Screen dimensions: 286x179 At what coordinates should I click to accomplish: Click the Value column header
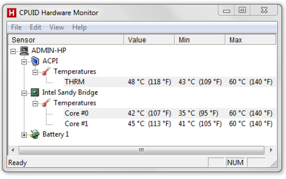pyautogui.click(x=149, y=40)
